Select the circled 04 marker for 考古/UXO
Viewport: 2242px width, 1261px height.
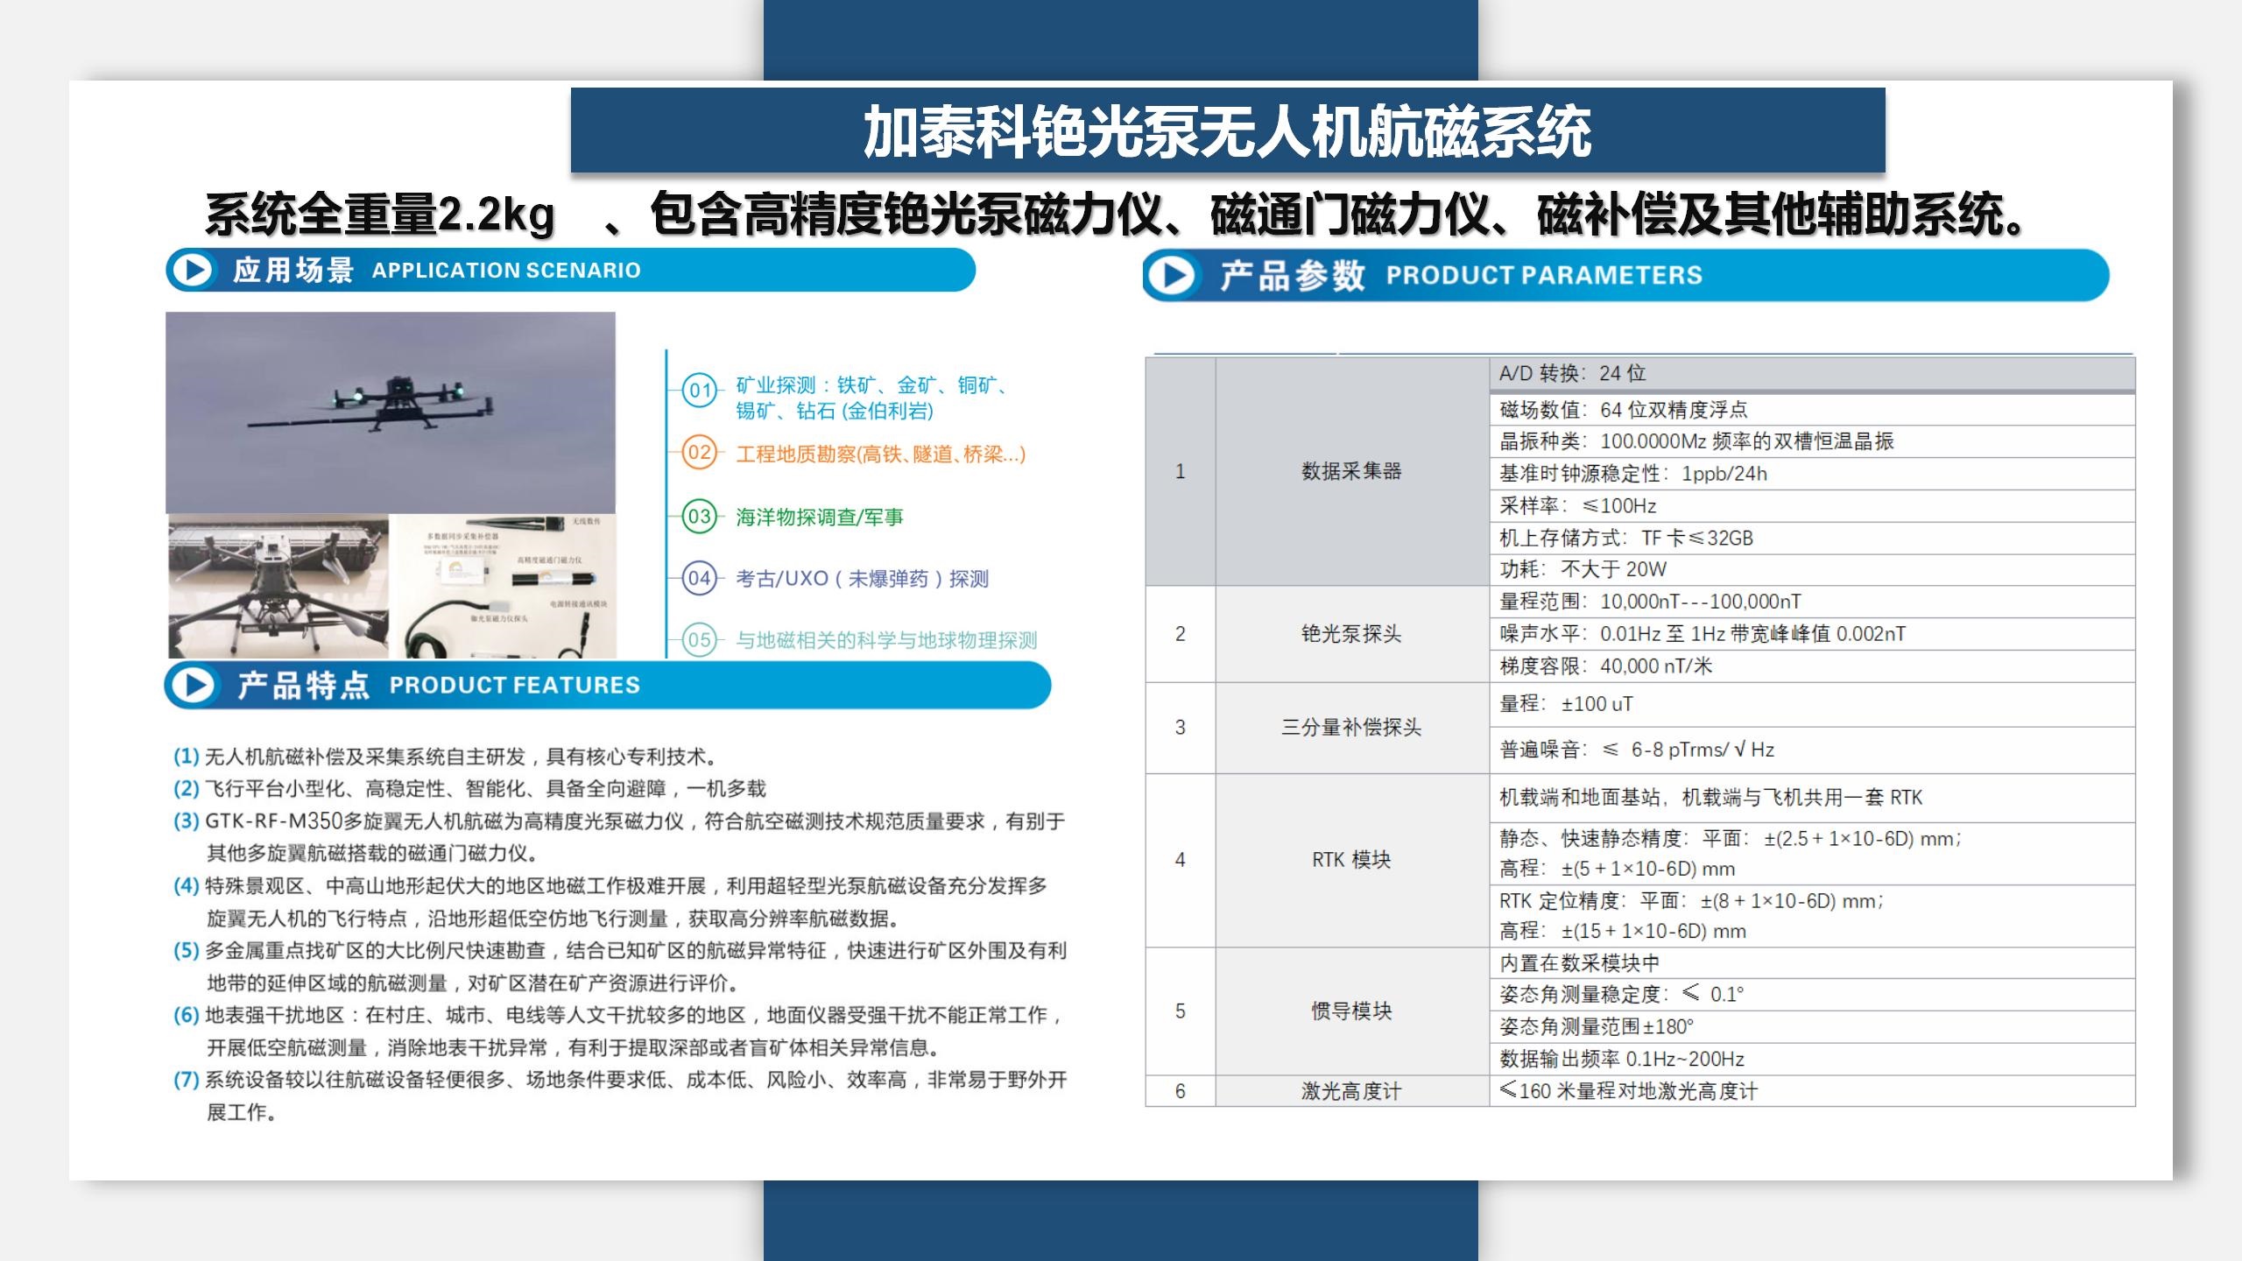[699, 578]
